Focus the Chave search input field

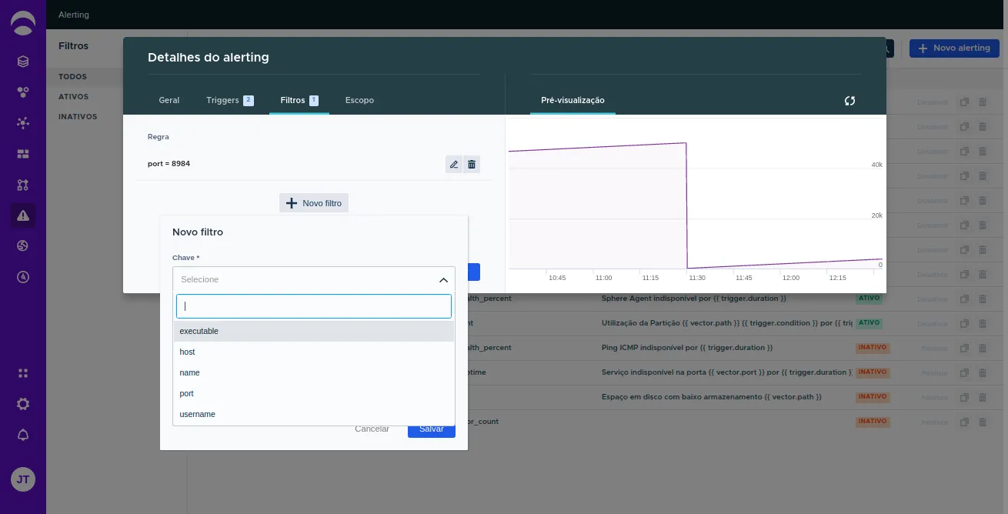[314, 306]
